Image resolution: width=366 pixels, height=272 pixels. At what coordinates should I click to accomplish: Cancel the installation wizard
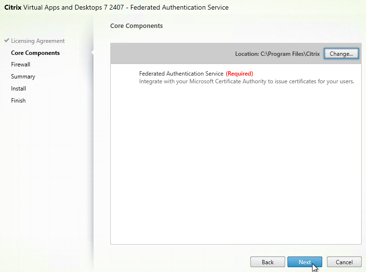344,262
